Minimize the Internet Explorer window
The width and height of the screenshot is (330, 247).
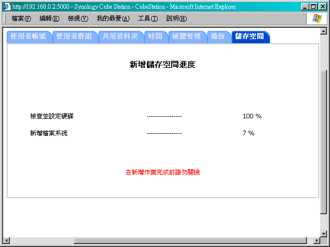305,7
